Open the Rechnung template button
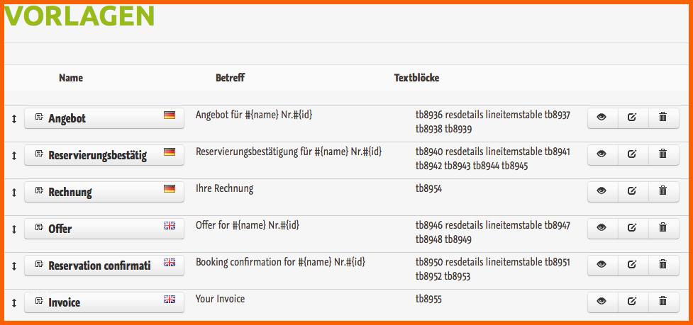693x325 pixels. click(104, 191)
